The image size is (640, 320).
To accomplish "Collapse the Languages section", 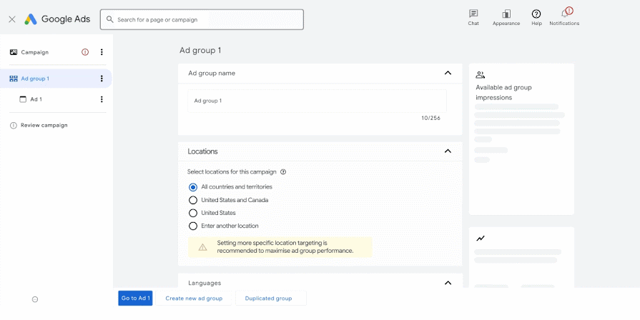I will (x=448, y=283).
